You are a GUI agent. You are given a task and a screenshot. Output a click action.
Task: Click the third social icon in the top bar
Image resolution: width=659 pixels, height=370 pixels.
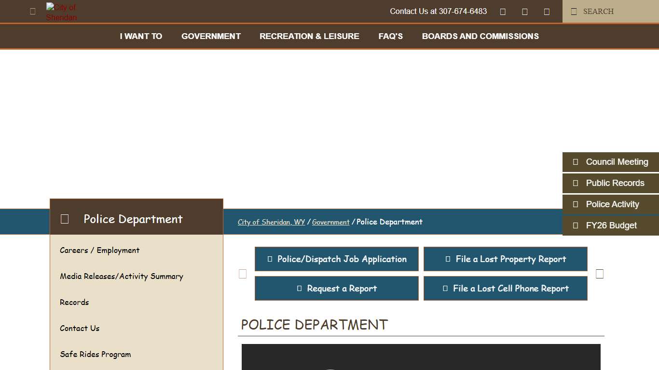[x=547, y=11]
